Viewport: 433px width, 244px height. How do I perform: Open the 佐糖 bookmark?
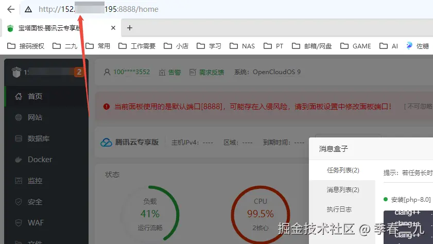tap(418, 46)
